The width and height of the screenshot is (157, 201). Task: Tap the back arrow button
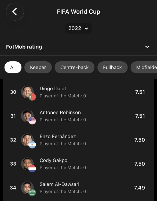15,12
